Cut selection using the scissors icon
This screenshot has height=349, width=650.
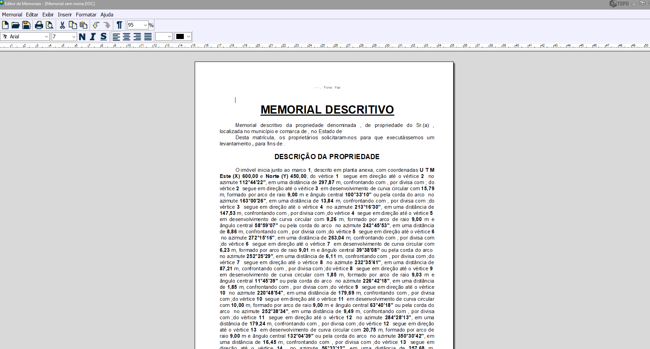point(62,25)
